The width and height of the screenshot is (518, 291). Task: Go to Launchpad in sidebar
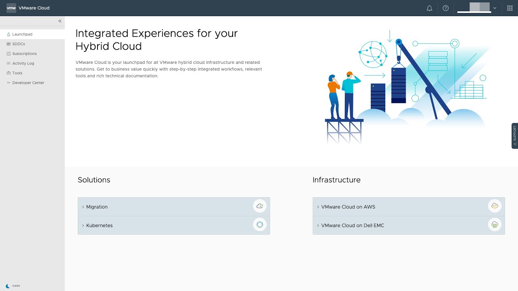(32, 34)
